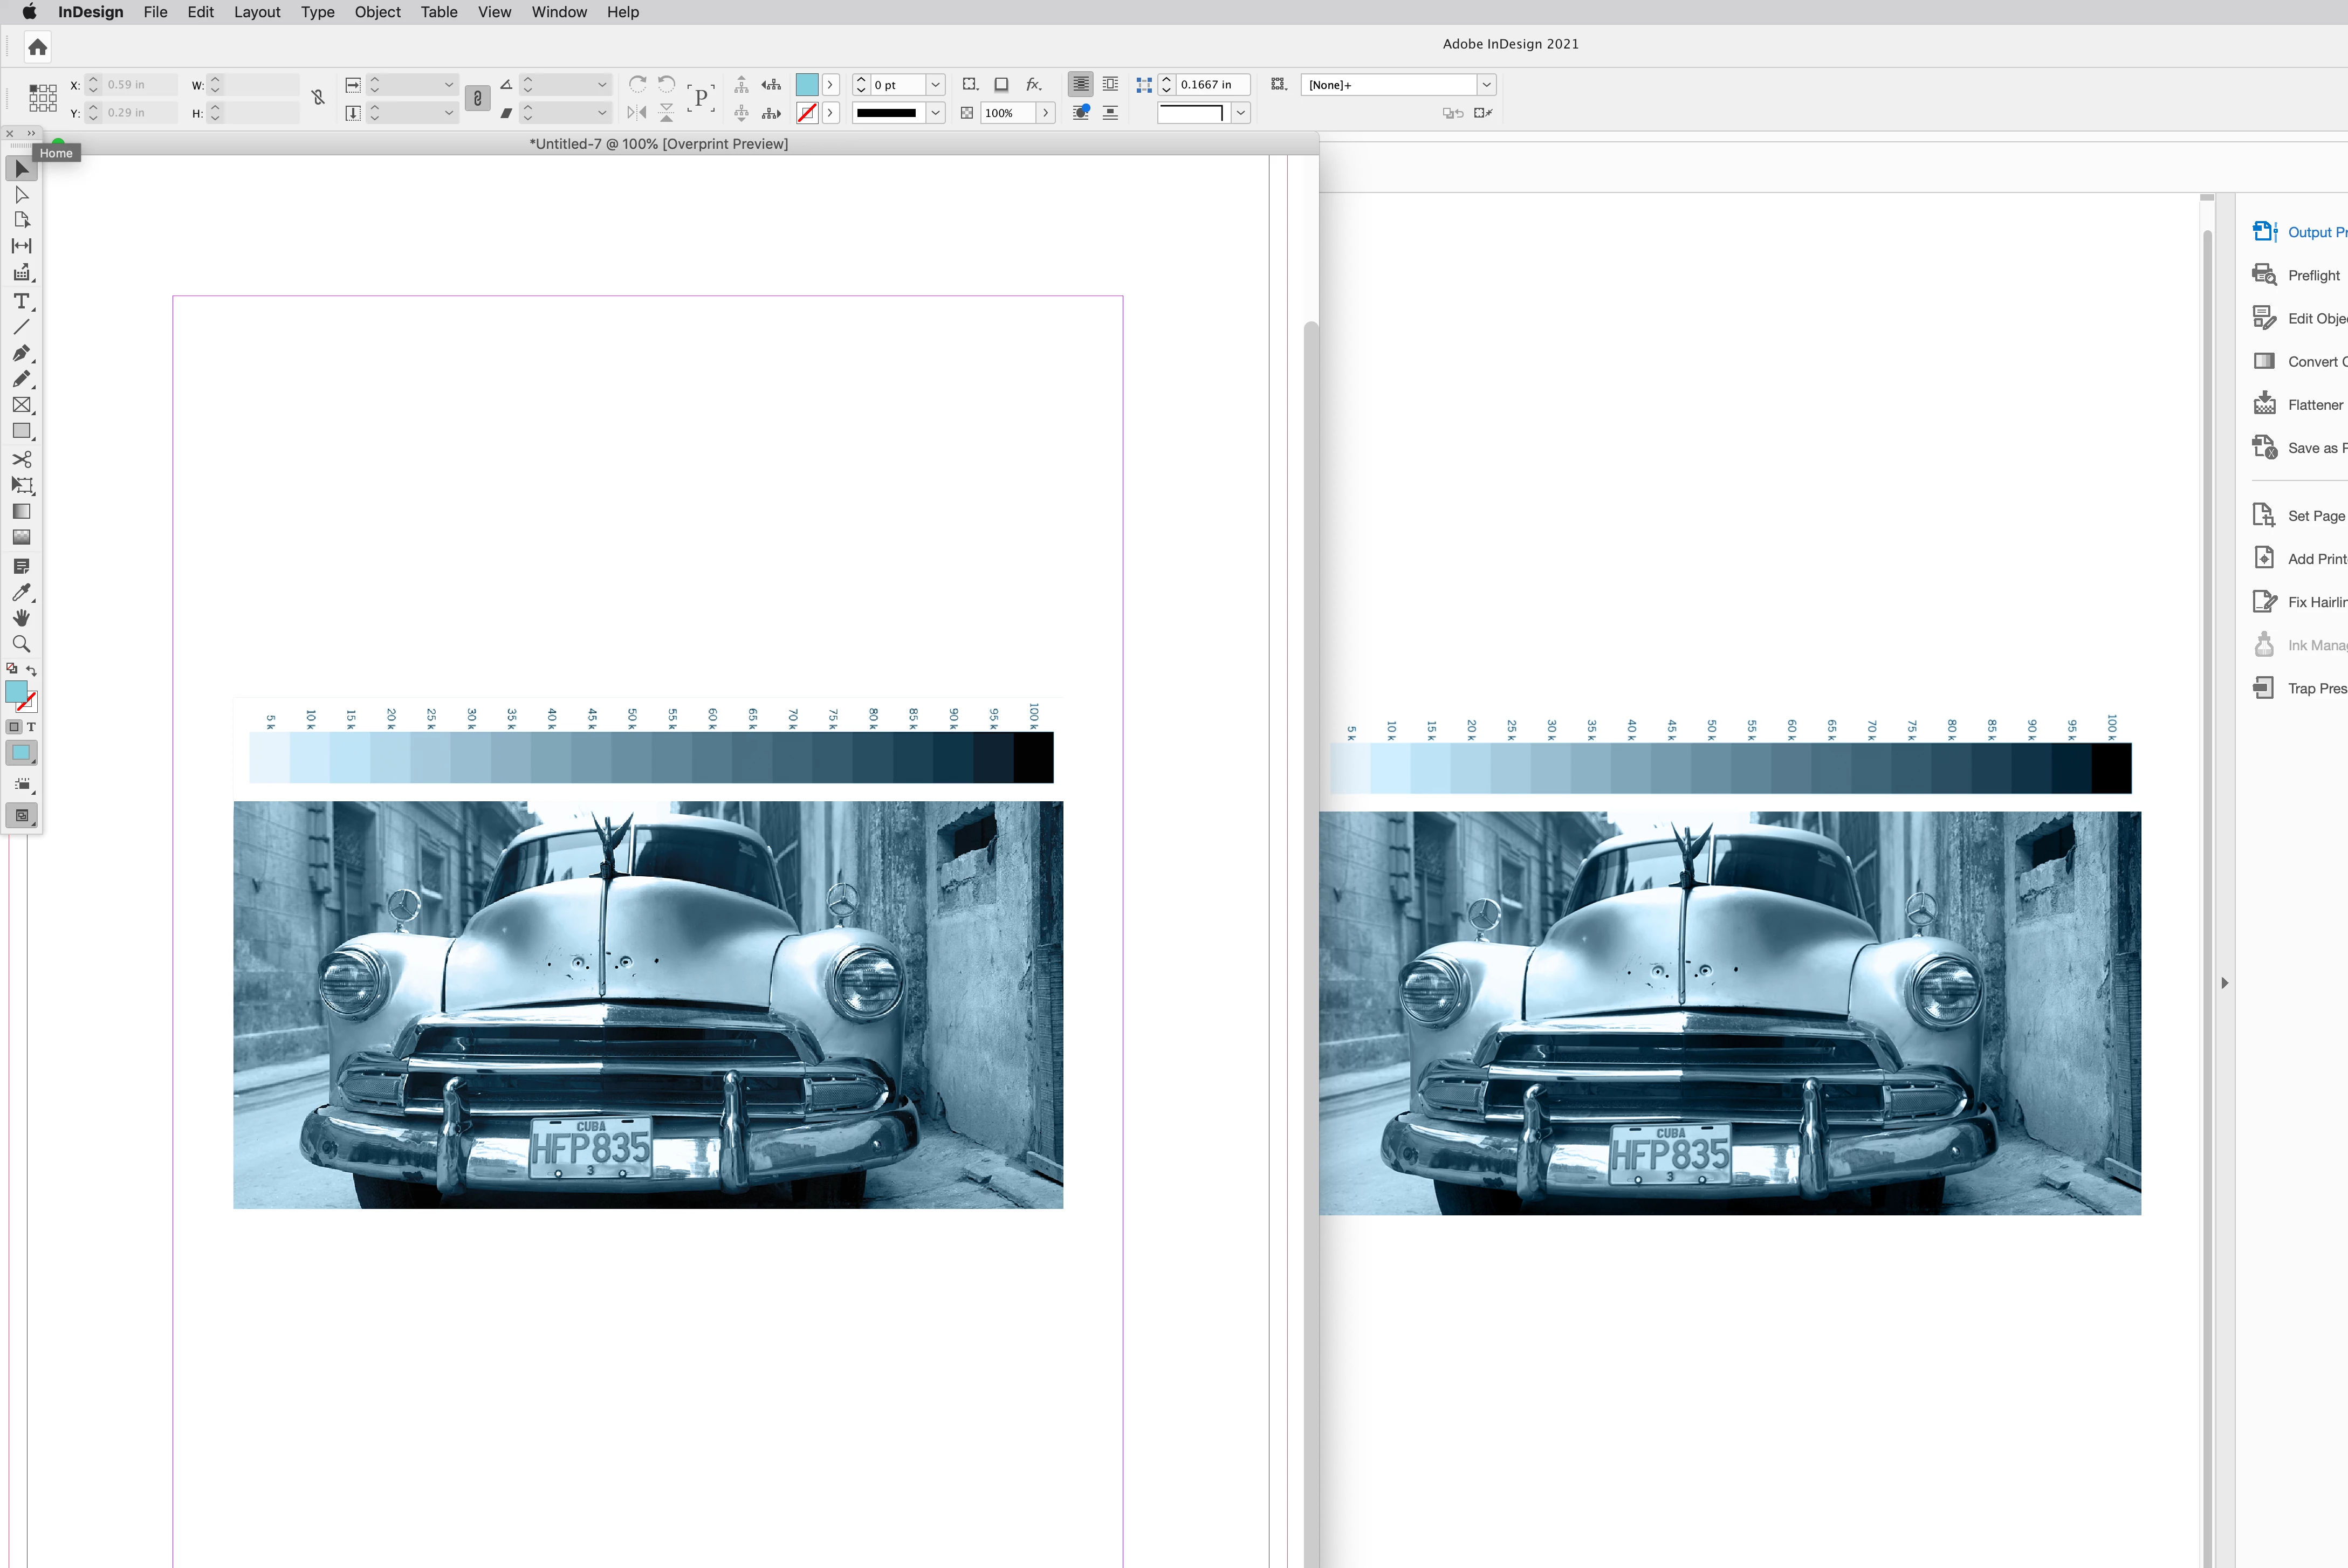2348x1568 pixels.
Task: Open the Window menu
Action: pyautogui.click(x=558, y=12)
